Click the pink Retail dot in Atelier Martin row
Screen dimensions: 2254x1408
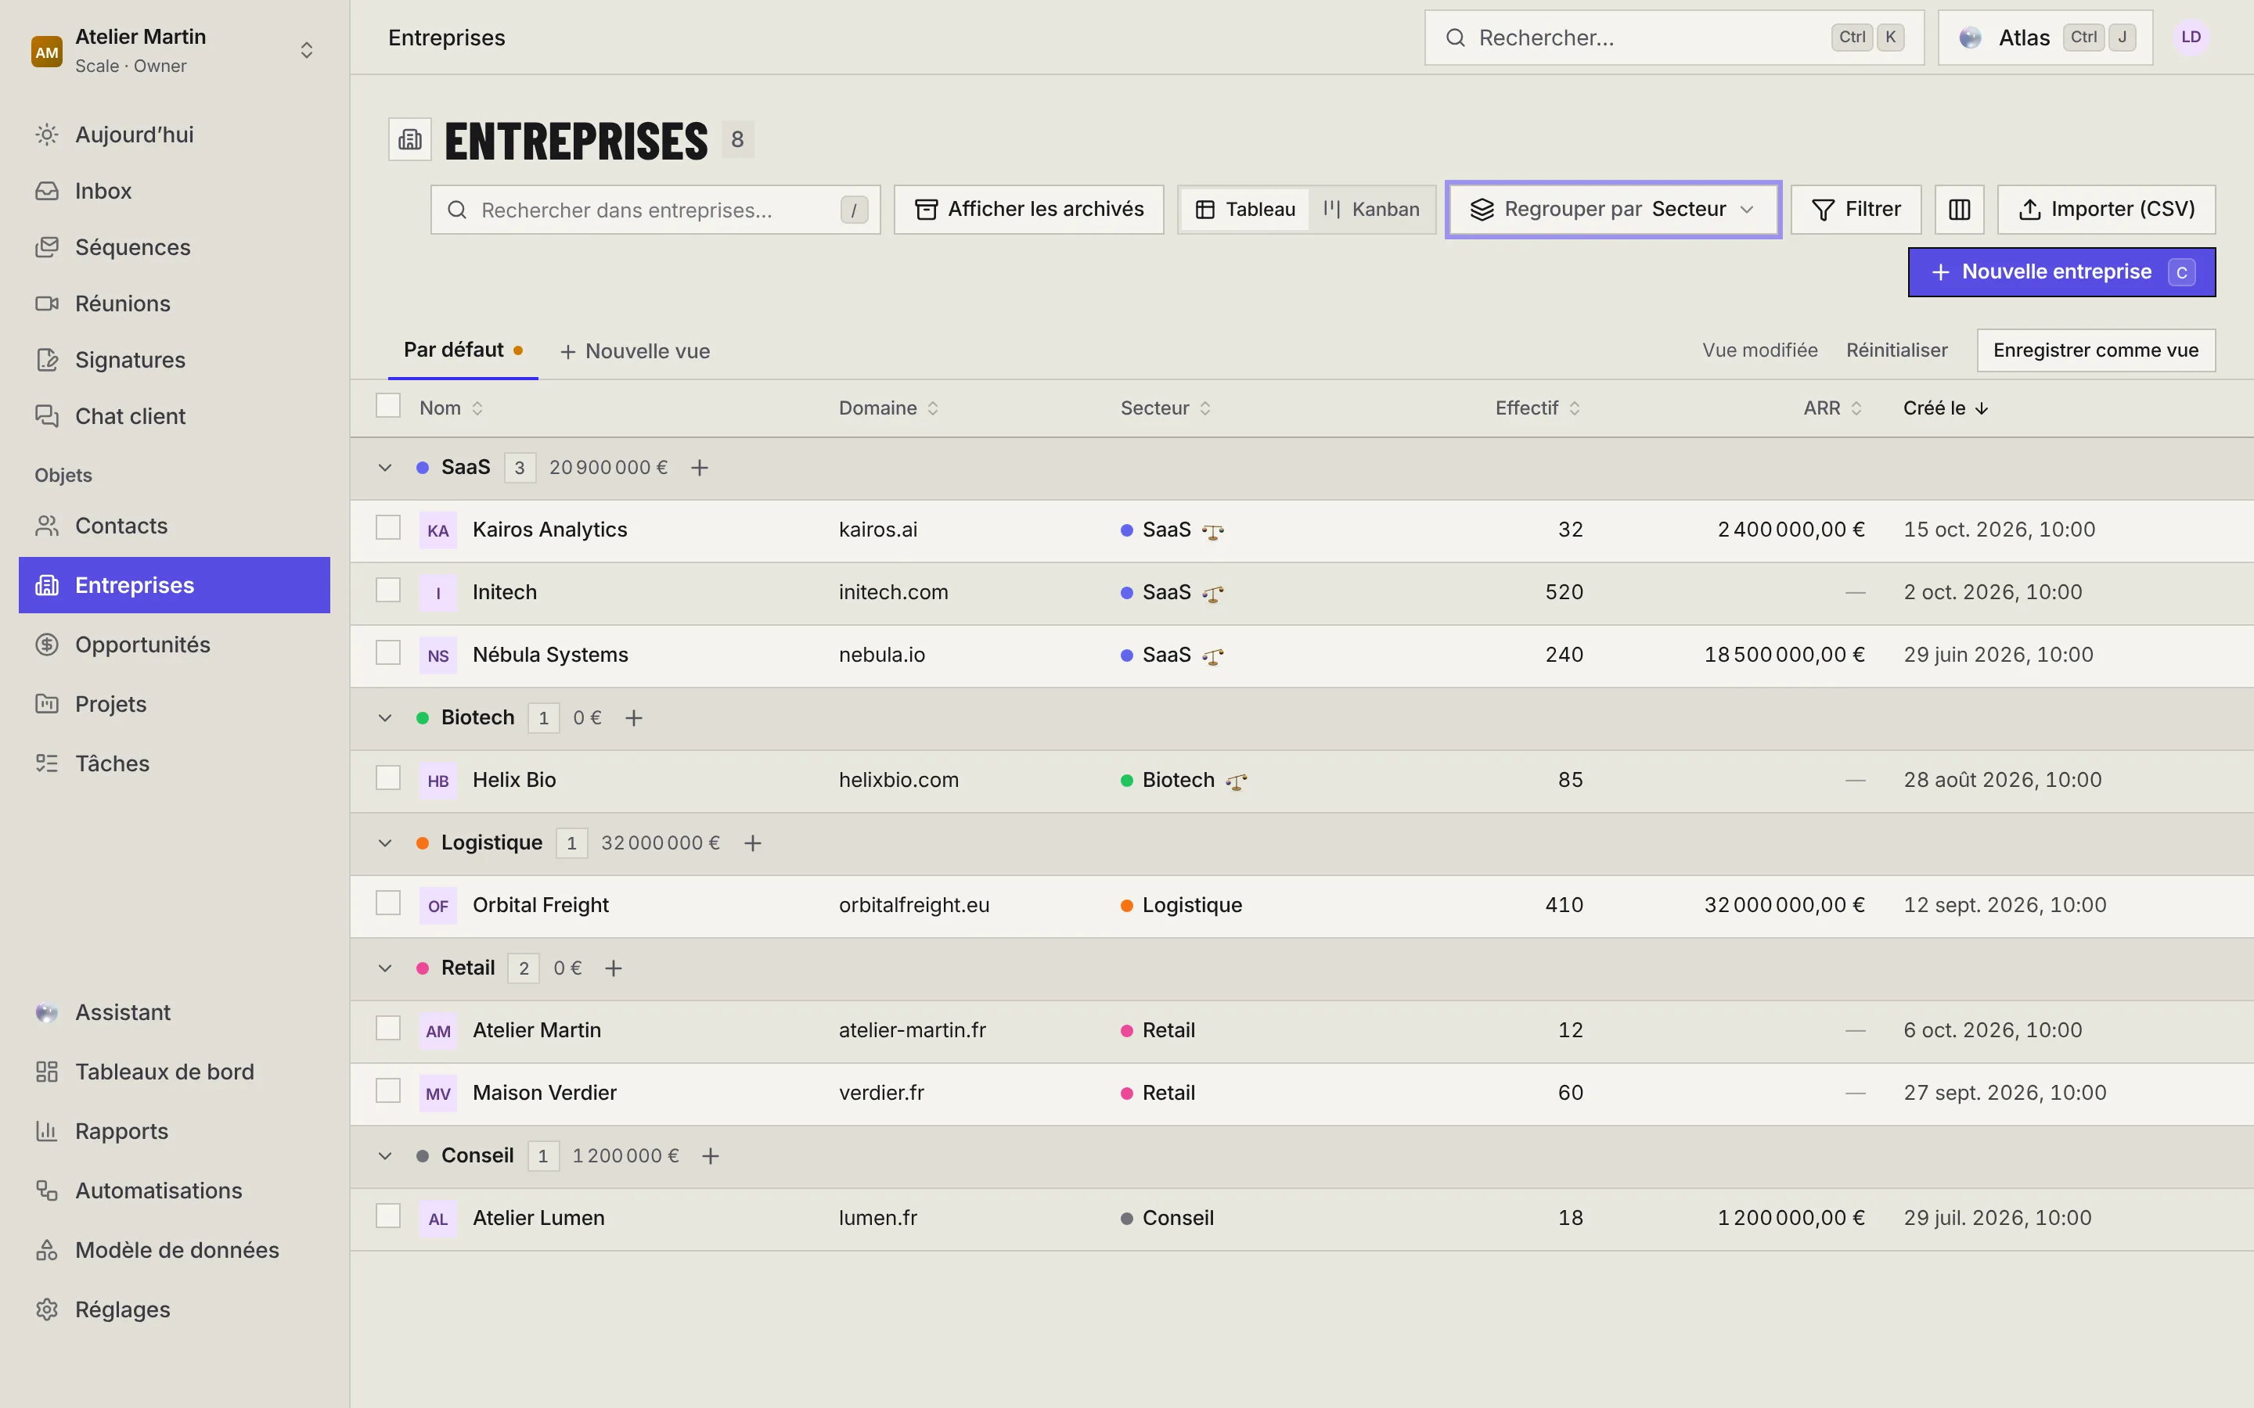[x=1126, y=1031]
